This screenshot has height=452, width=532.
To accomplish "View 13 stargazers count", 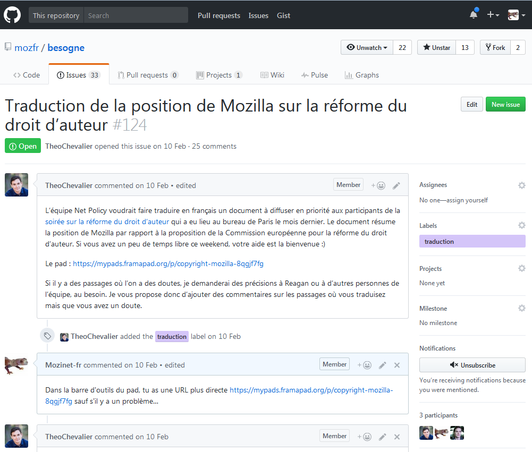I will coord(465,47).
